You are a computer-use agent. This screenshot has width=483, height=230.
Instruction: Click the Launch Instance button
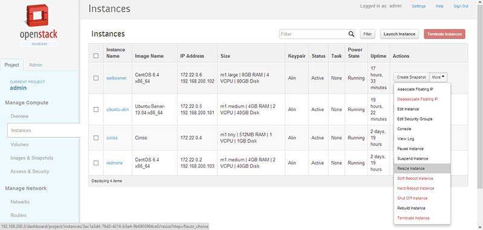[x=399, y=34]
